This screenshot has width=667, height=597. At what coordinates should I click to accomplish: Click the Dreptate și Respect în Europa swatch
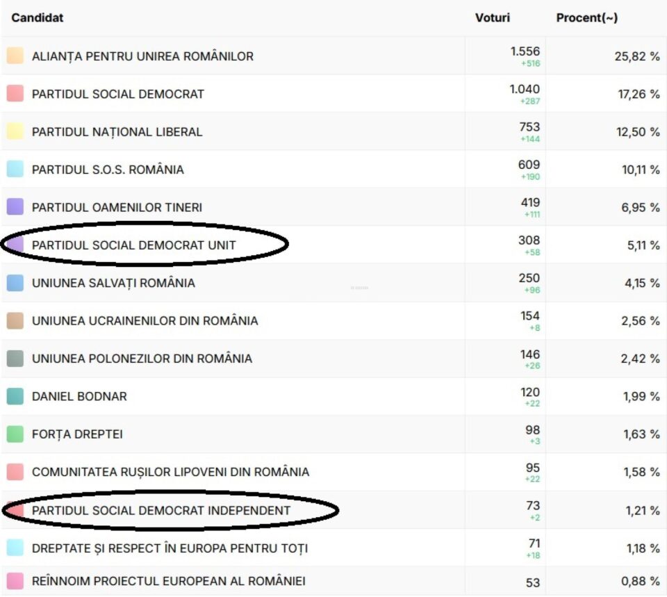[15, 548]
